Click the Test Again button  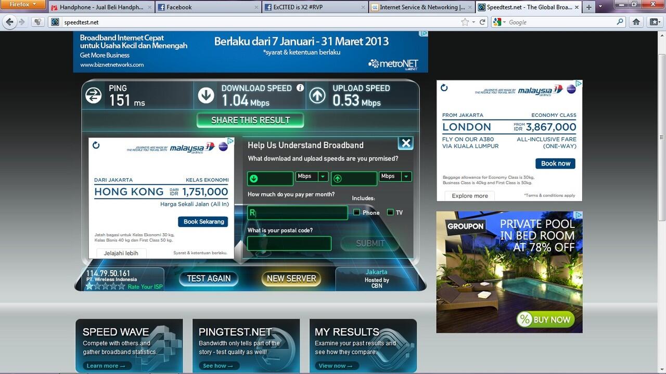point(209,278)
